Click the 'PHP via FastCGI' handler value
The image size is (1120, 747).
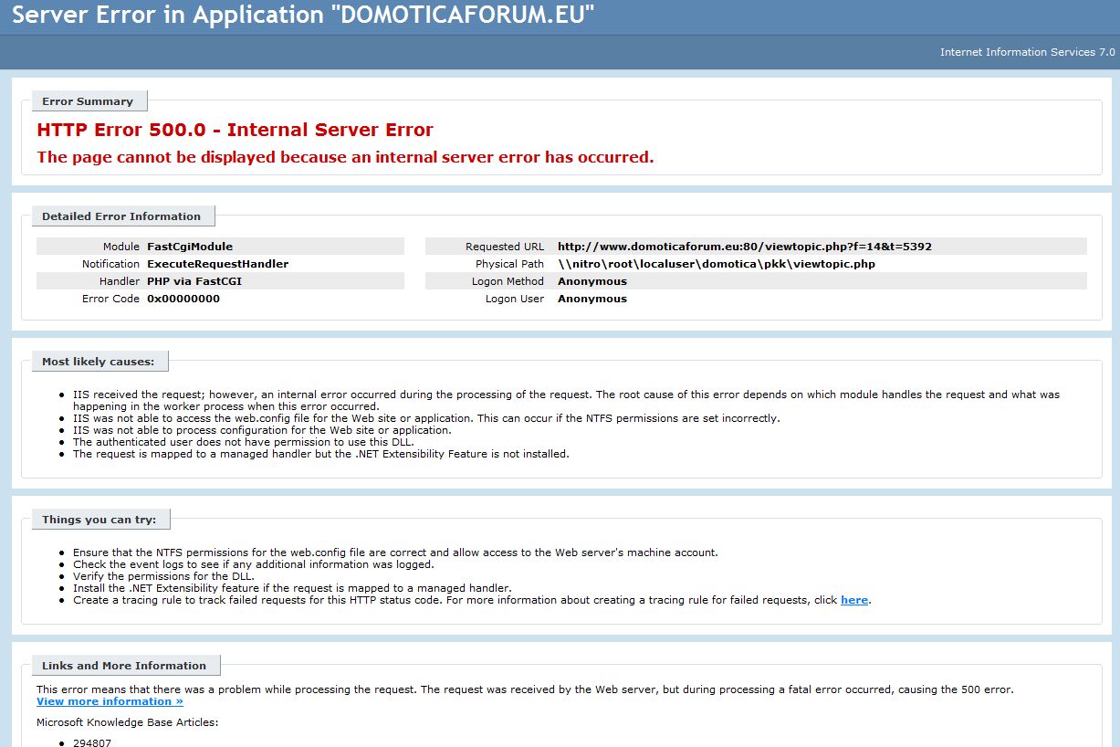pos(194,281)
